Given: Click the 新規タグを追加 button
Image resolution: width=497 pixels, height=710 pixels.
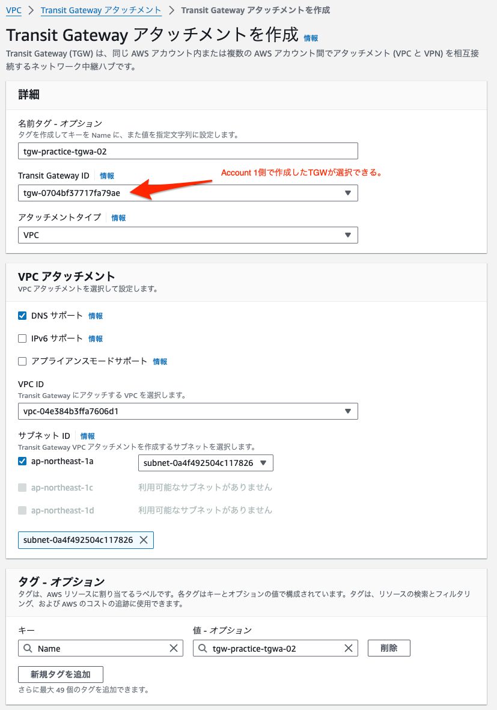Looking at the screenshot, I should coord(60,674).
